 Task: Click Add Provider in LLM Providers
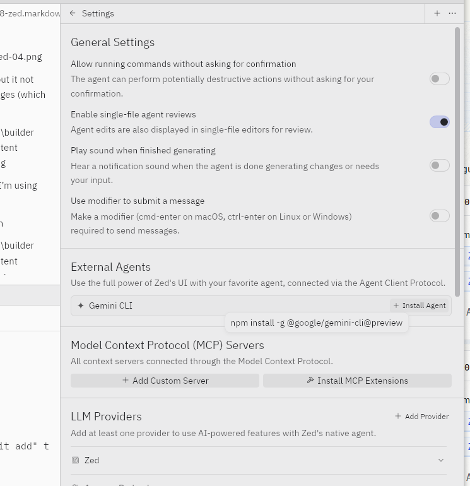tap(421, 417)
